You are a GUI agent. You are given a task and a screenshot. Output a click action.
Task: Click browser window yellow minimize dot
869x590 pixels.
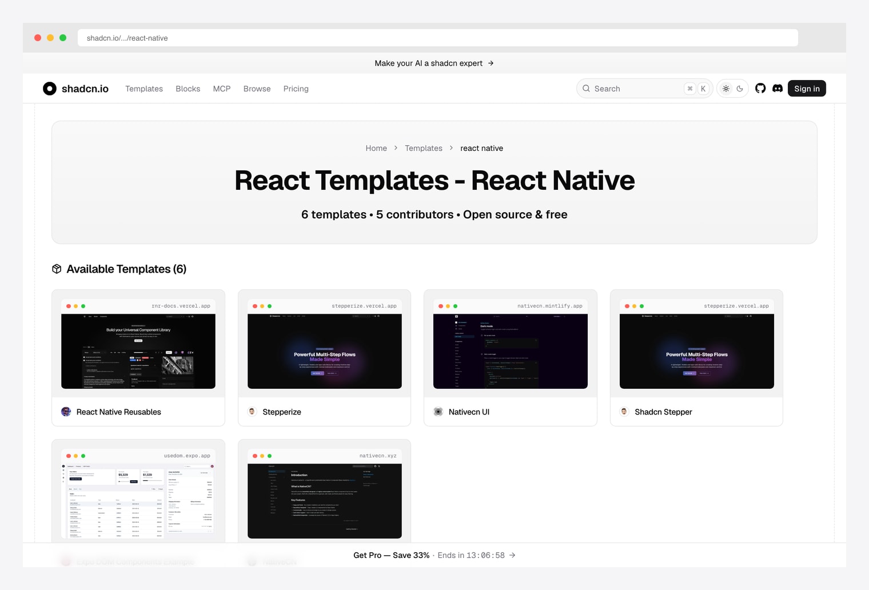click(x=50, y=38)
